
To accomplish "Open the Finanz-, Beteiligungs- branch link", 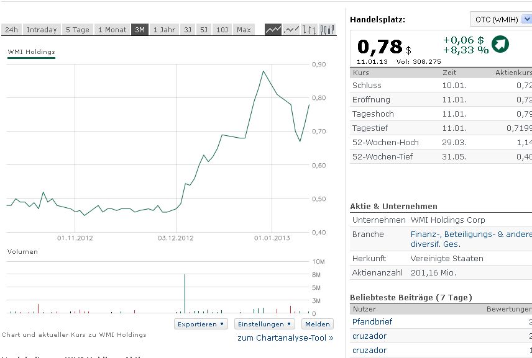I will 471,239.
